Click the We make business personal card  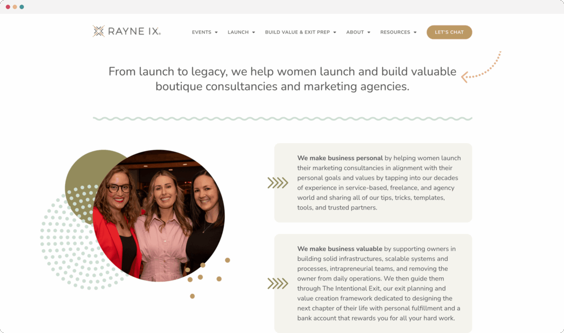[x=373, y=183]
